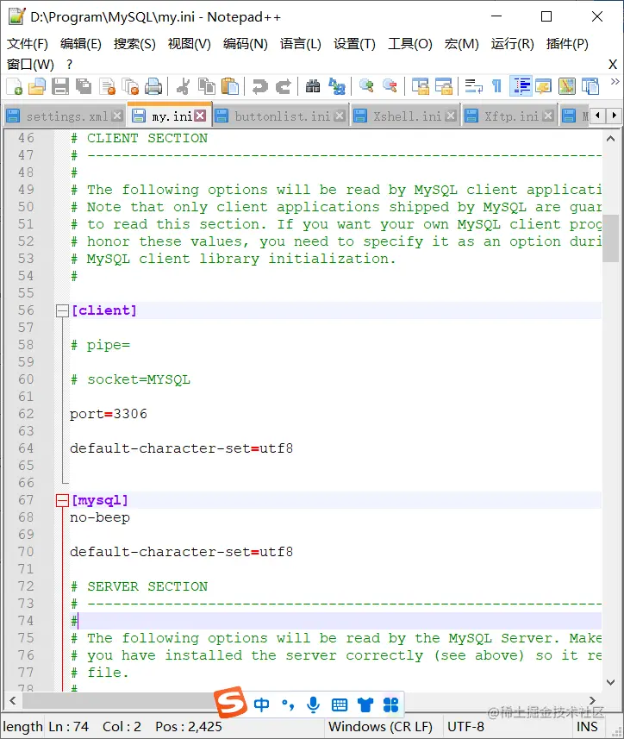Image resolution: width=624 pixels, height=739 pixels.
Task: Collapse the [client] section fold marker
Action: tap(62, 310)
